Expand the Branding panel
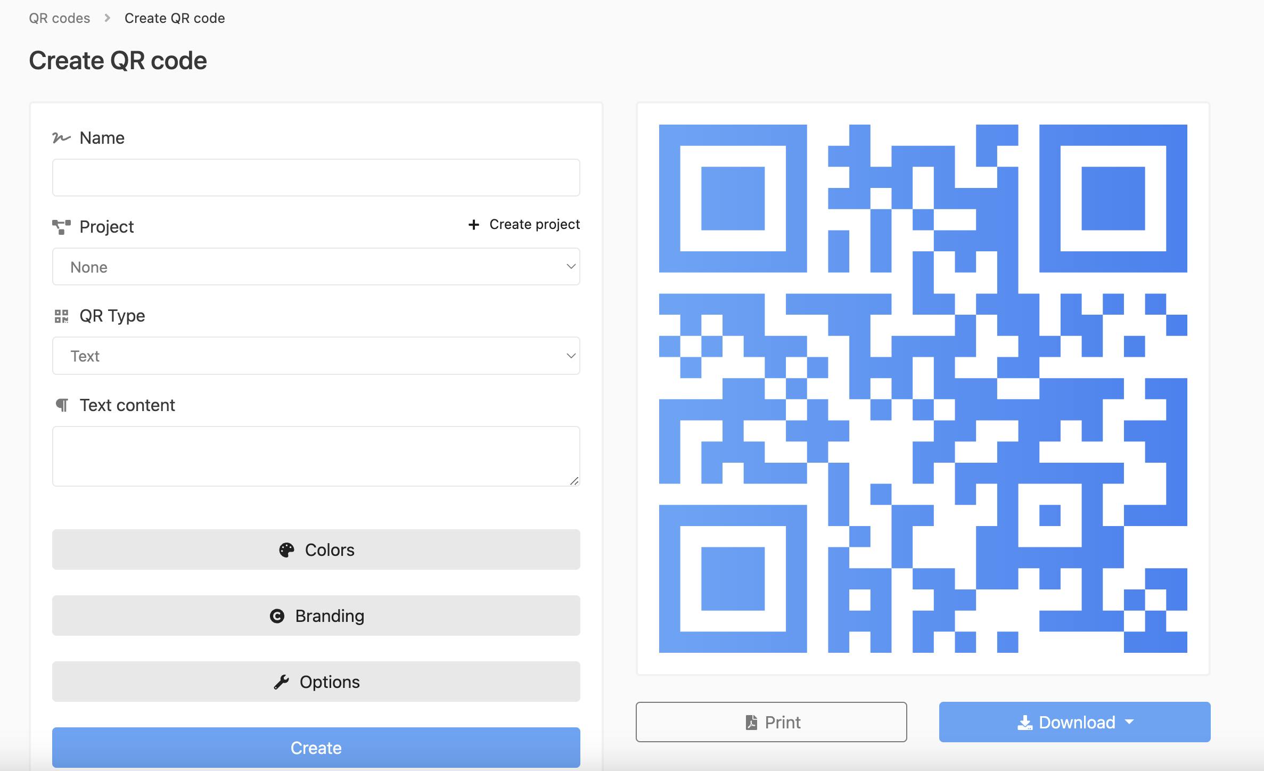1264x771 pixels. [316, 616]
